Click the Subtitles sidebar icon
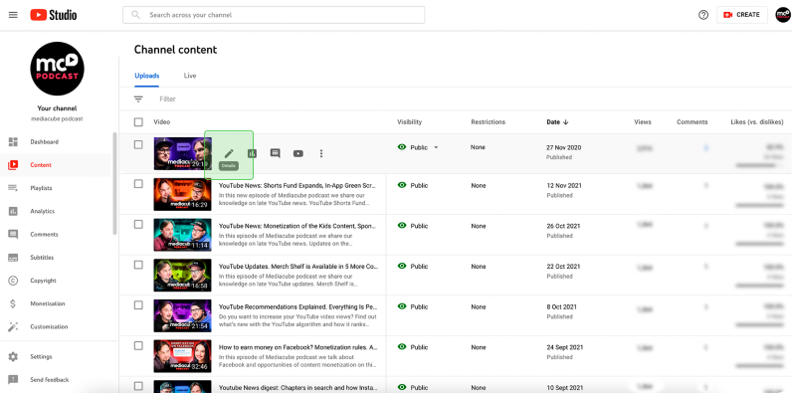Screen dimensions: 792x393 pos(13,258)
